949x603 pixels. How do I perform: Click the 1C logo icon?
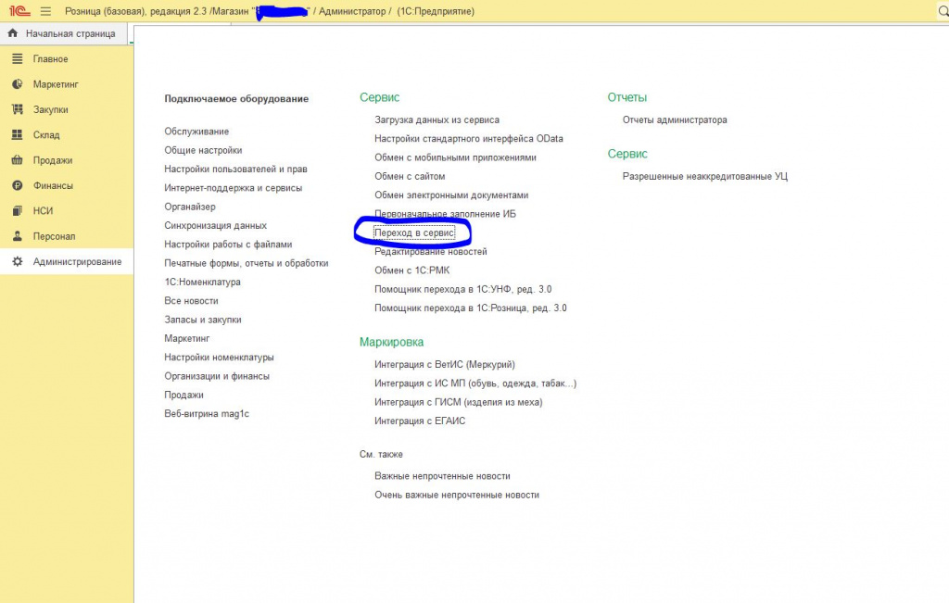(19, 11)
